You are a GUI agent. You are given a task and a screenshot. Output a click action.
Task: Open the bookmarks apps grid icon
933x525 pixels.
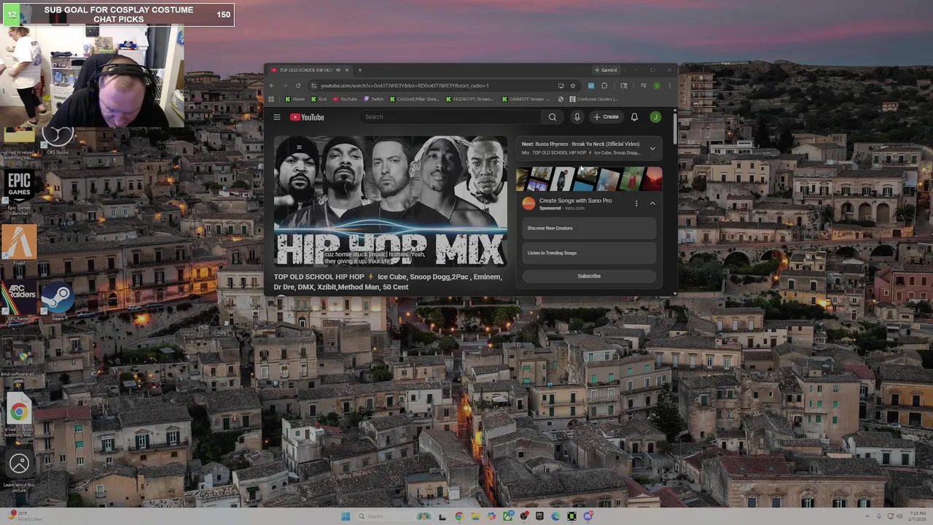271,99
